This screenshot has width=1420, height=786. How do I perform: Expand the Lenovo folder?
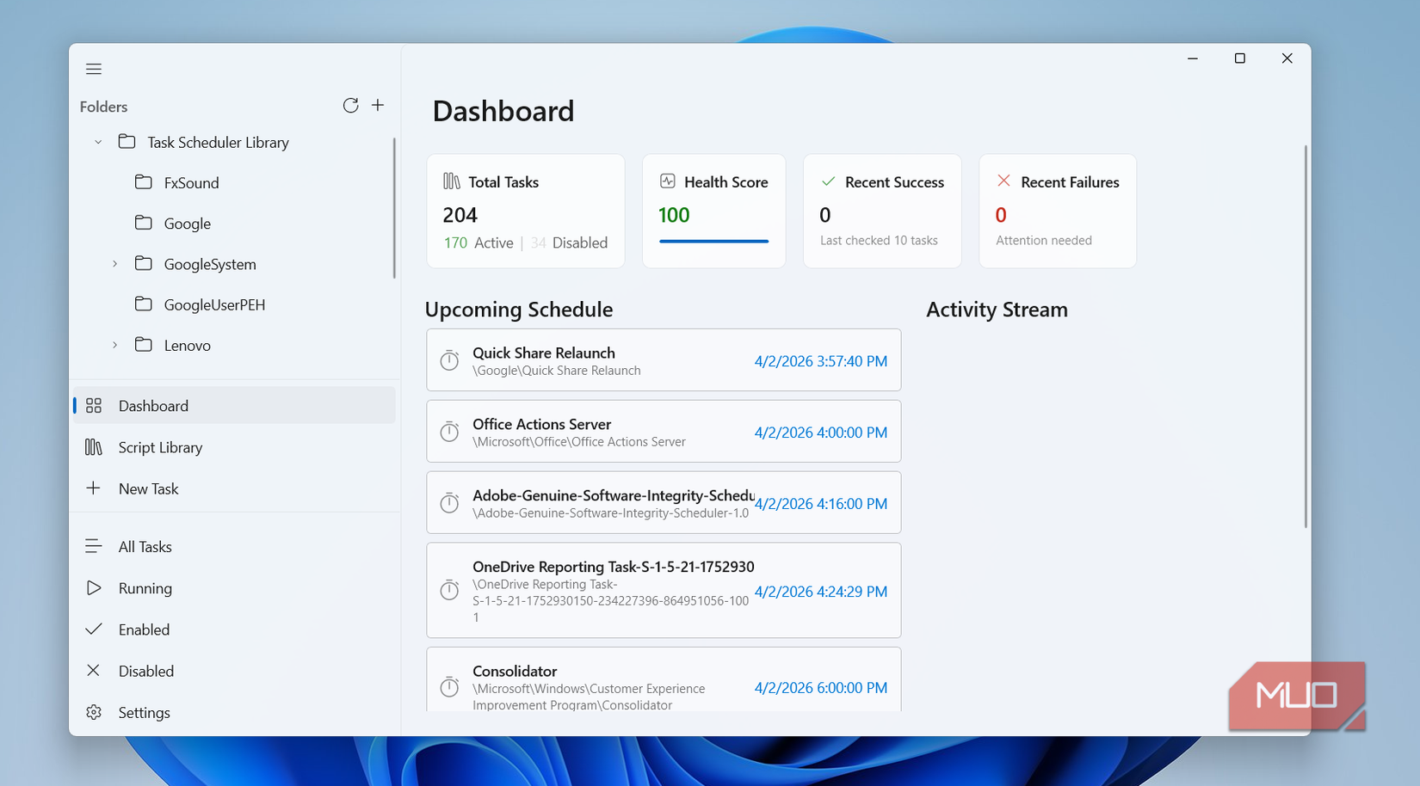[114, 345]
